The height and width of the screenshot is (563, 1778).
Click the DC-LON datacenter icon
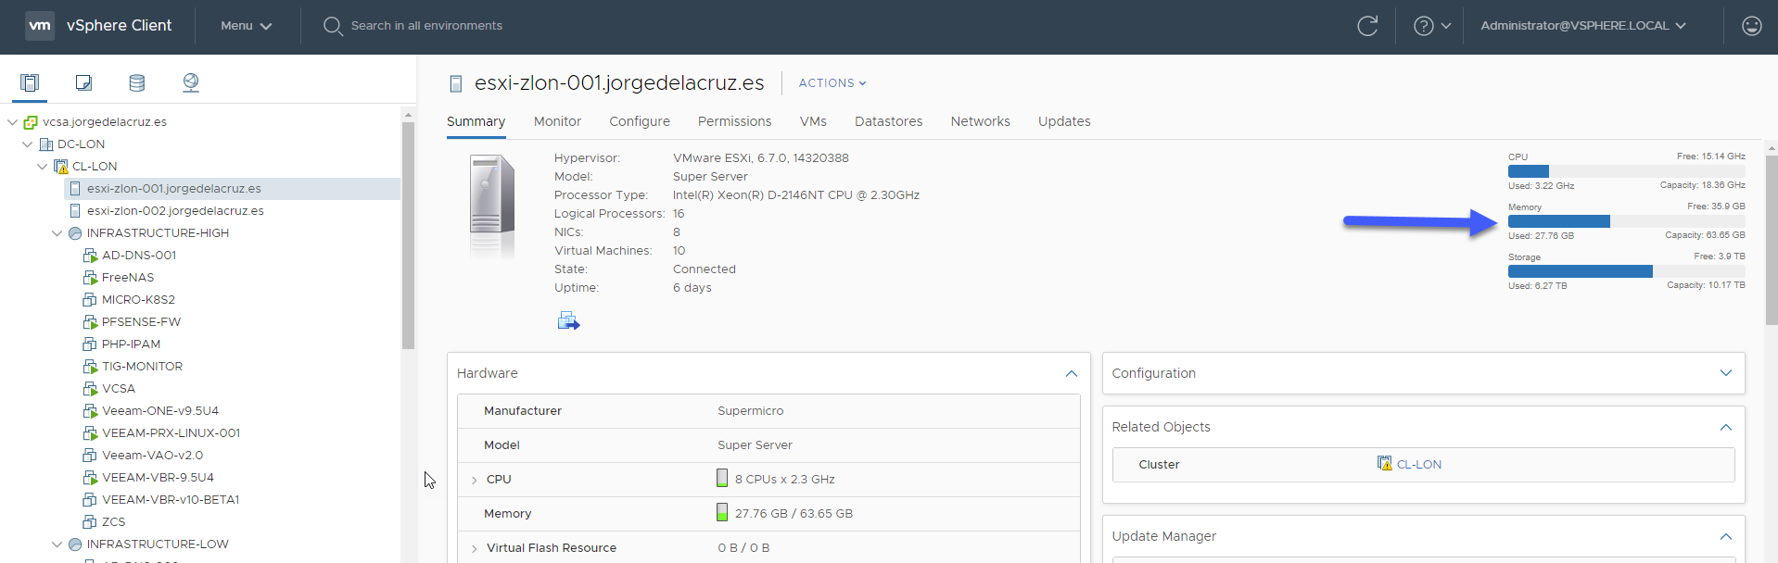[46, 144]
